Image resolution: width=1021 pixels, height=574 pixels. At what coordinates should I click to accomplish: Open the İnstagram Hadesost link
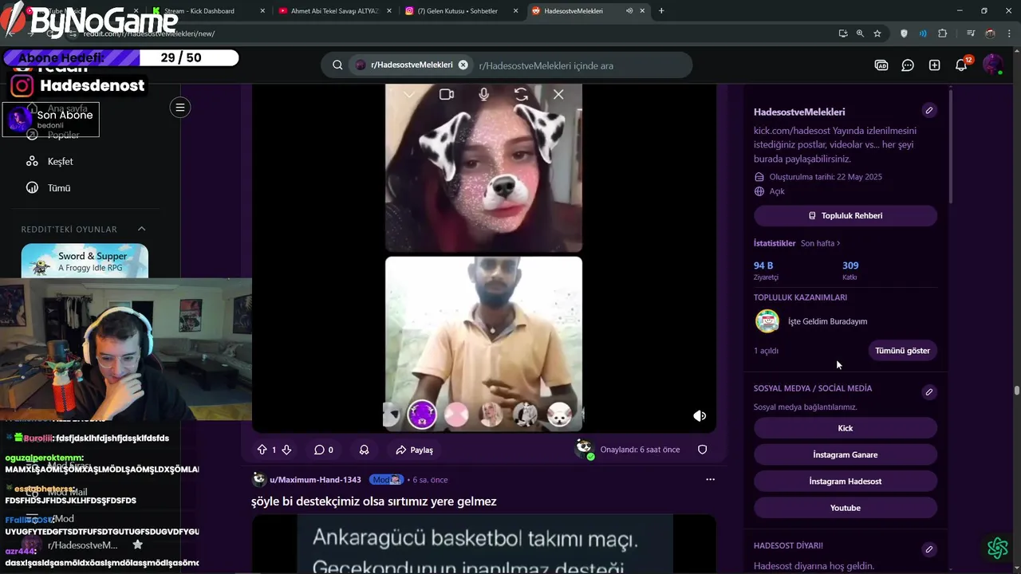846,481
